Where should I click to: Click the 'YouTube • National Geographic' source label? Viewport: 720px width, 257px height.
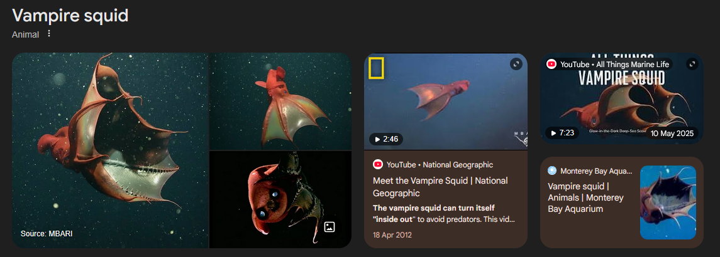[440, 164]
